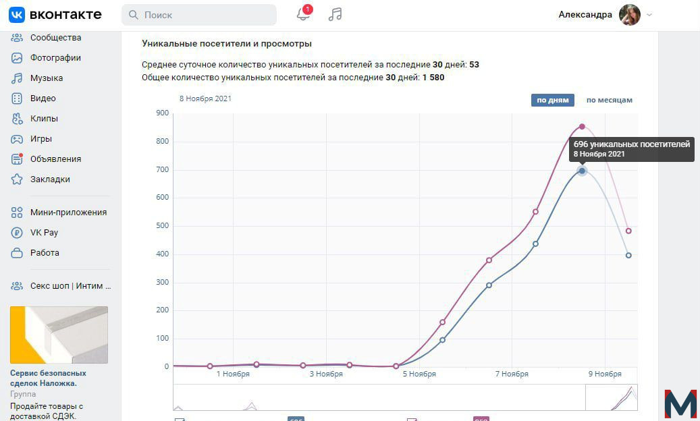The width and height of the screenshot is (700, 421).
Task: Open Александра's profile avatar menu
Action: pyautogui.click(x=630, y=15)
